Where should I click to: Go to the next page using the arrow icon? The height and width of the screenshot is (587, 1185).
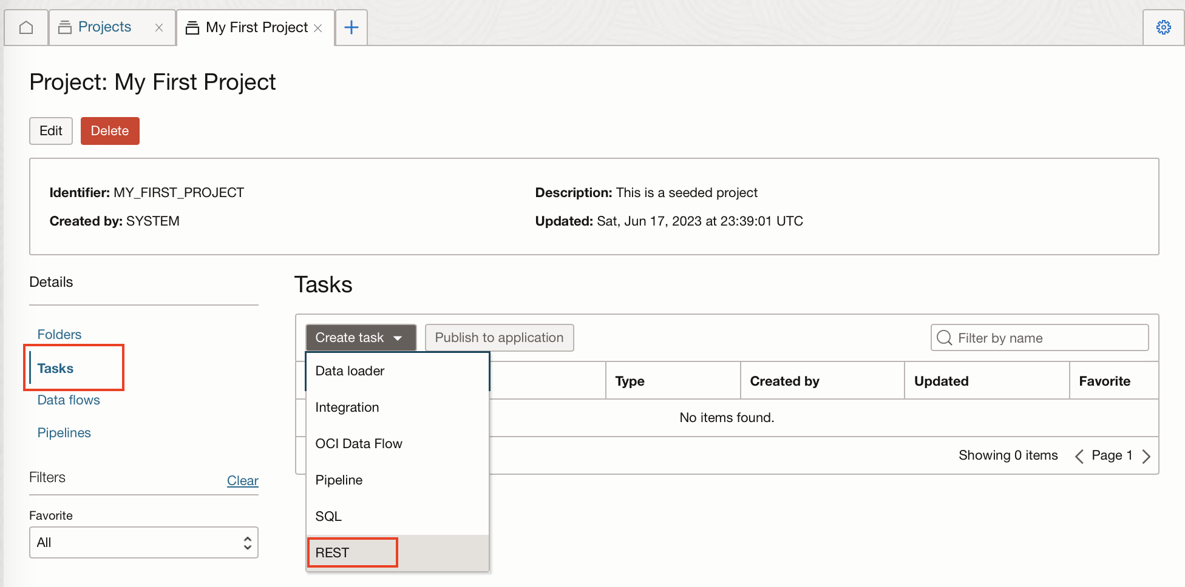1147,455
